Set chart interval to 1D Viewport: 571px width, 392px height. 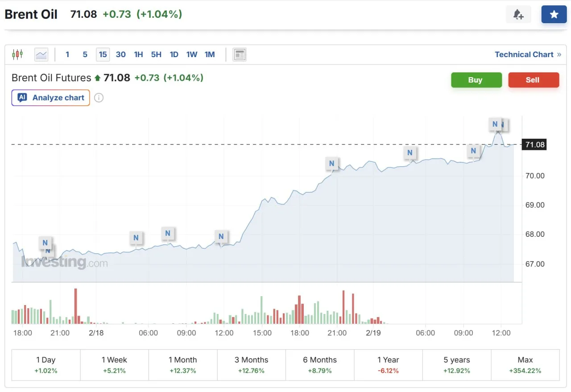[174, 54]
